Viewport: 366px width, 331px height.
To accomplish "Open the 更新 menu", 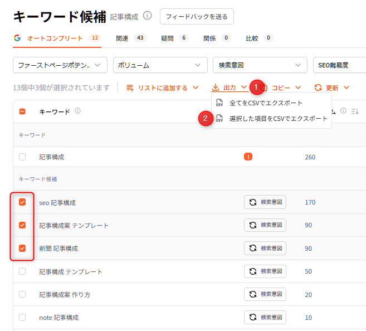I will pyautogui.click(x=331, y=87).
